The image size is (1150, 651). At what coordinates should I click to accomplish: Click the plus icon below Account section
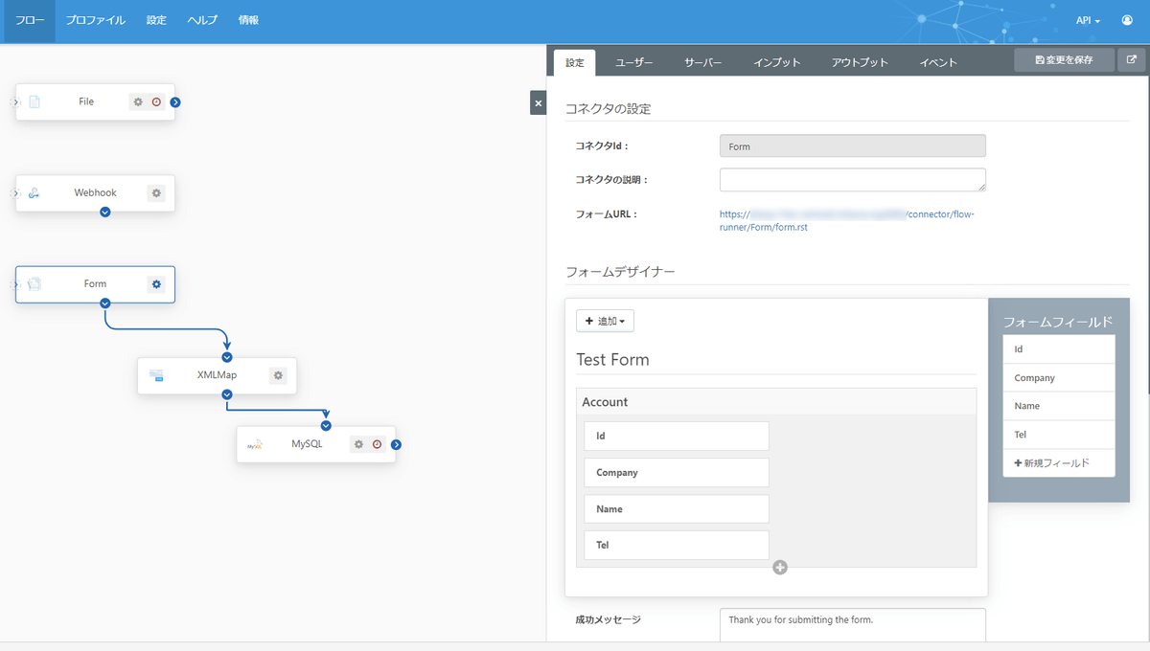click(x=780, y=568)
